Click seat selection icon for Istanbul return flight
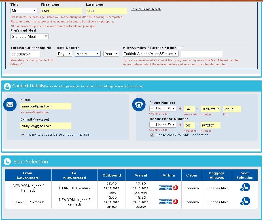The height and width of the screenshot is (220, 263). [245, 202]
